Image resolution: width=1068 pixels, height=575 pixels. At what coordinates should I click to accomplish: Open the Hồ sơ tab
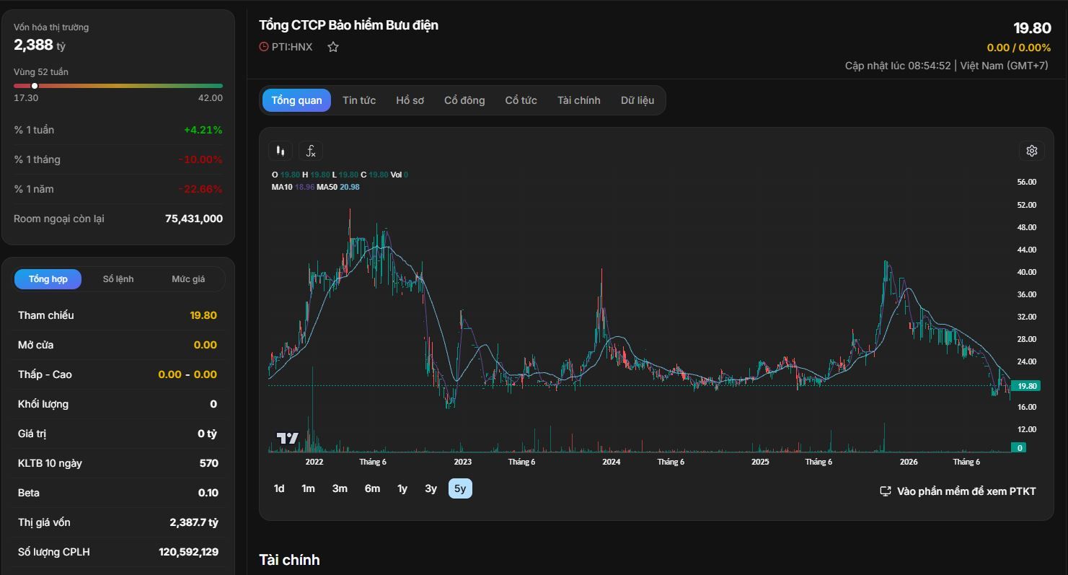tap(410, 100)
